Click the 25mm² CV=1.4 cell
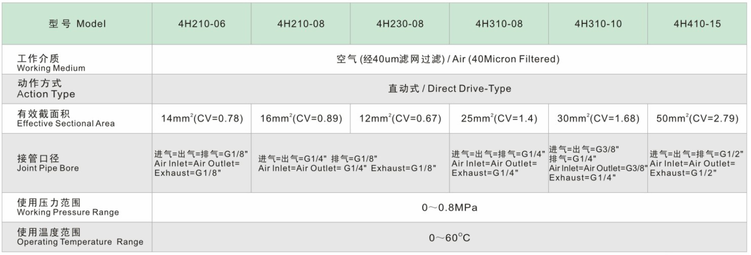The height and width of the screenshot is (255, 751). 499,118
